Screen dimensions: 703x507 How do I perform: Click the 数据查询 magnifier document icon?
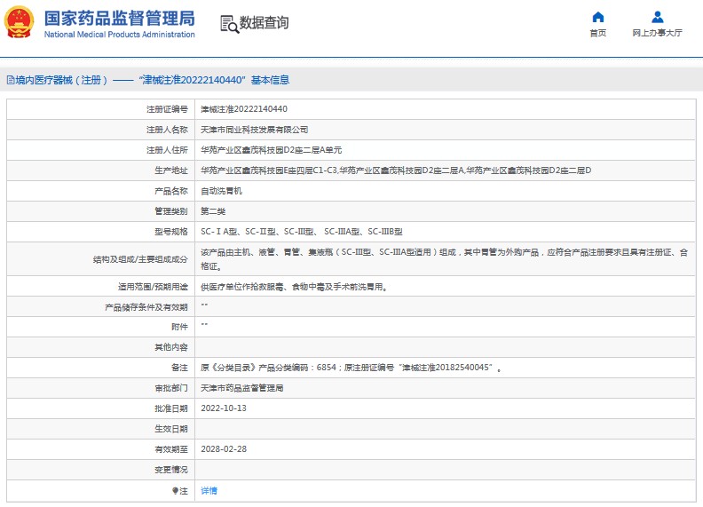coord(229,24)
